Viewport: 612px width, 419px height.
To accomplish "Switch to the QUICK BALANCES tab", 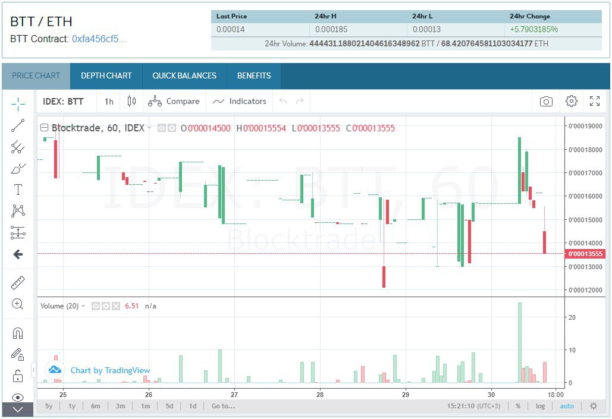I will click(184, 76).
